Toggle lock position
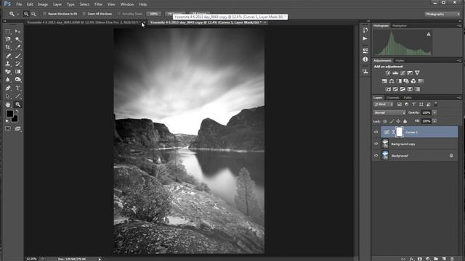The width and height of the screenshot is (465, 261). 398,121
